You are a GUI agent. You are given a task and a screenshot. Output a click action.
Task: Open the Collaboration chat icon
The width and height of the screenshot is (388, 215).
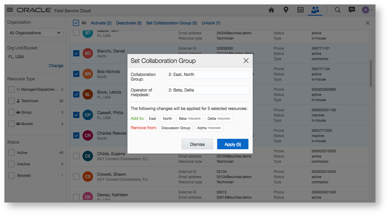click(352, 10)
